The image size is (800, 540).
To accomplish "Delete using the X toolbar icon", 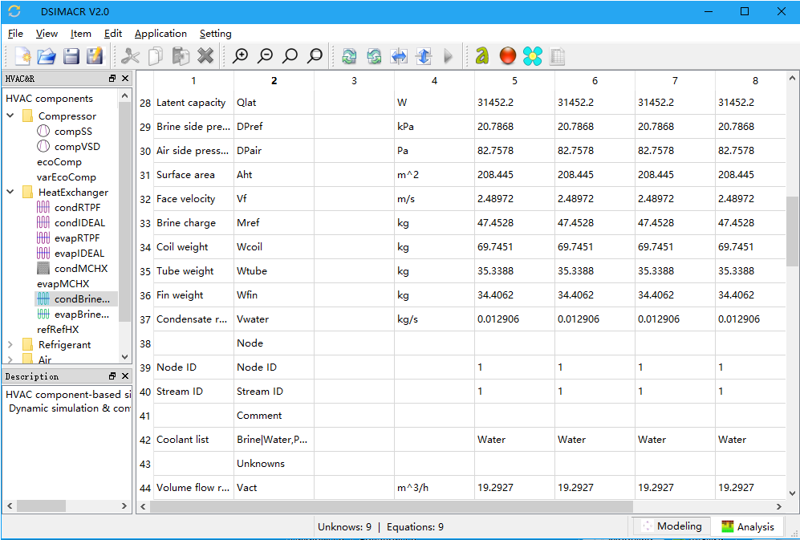I will click(x=205, y=56).
